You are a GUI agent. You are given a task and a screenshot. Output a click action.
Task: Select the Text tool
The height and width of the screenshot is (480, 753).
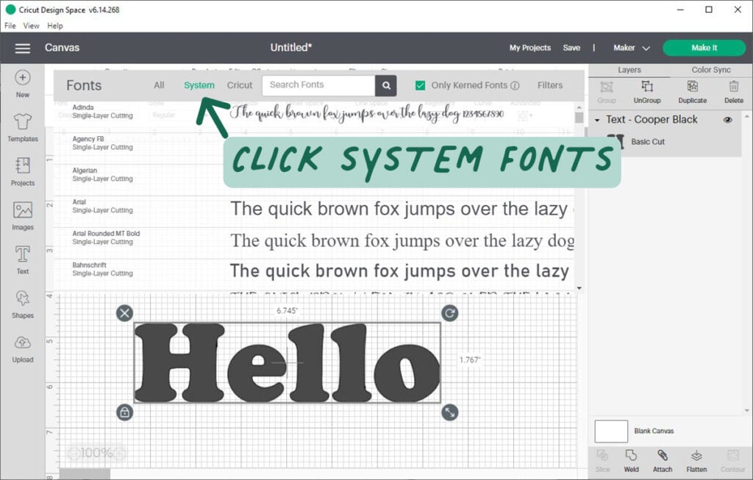pyautogui.click(x=23, y=260)
